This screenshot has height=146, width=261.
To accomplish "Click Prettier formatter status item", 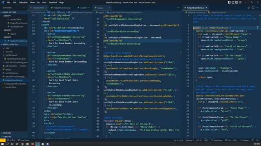I will (244, 140).
